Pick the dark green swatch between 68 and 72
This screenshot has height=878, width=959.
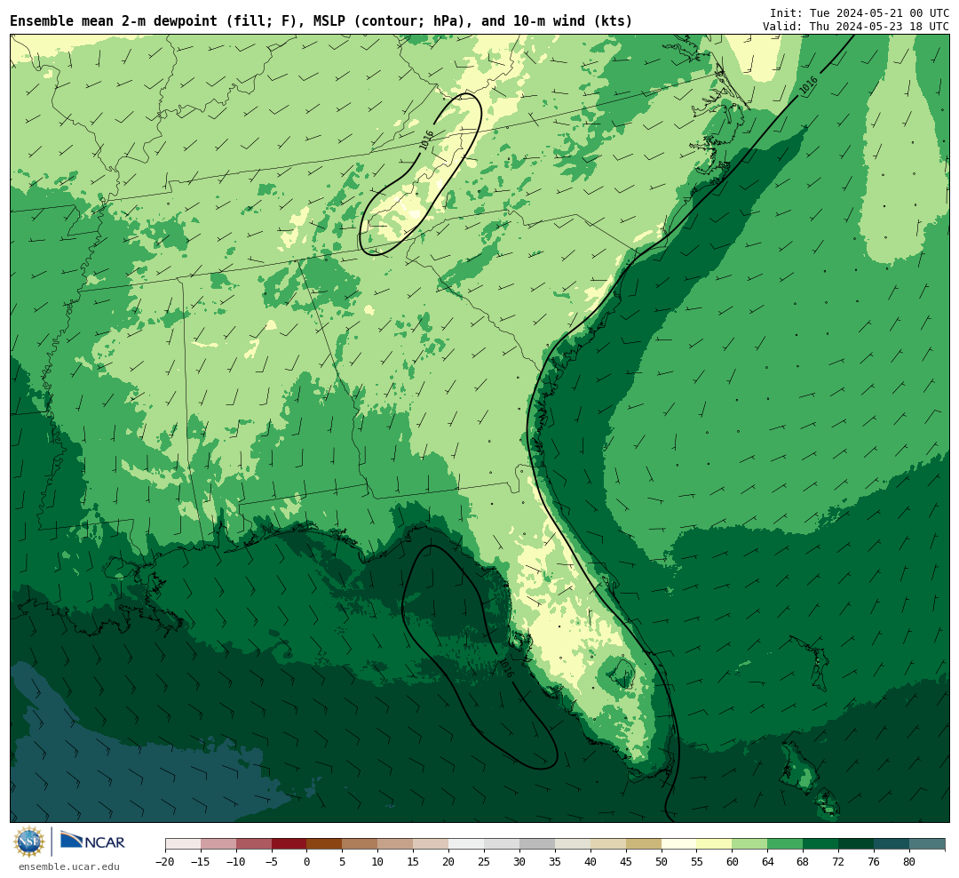(x=820, y=844)
